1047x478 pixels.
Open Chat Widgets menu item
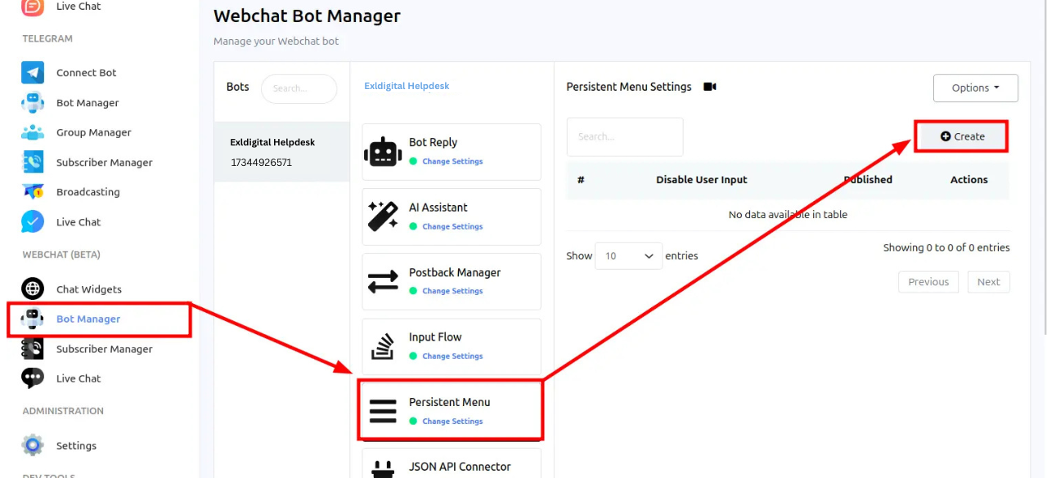pyautogui.click(x=89, y=289)
